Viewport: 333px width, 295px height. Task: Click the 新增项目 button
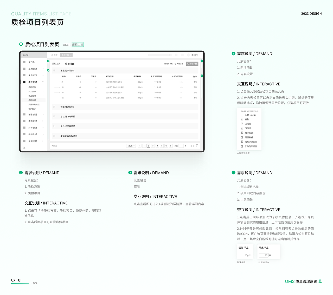pos(192,64)
